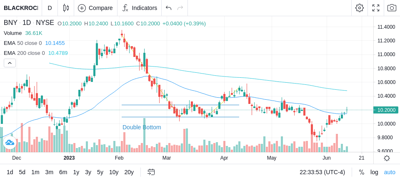The image size is (400, 180).
Task: Set the range to 3y
Action: coord(88,173)
